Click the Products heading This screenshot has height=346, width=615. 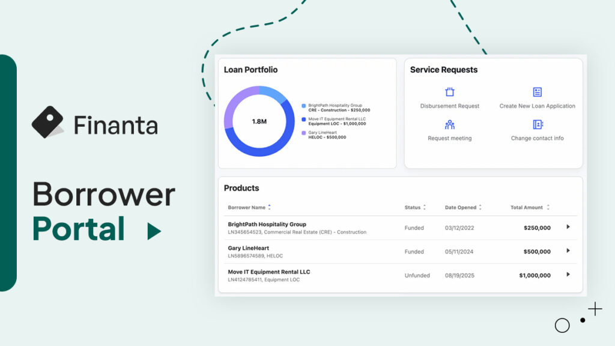241,188
